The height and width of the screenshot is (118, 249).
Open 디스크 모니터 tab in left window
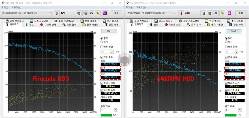coord(39,21)
